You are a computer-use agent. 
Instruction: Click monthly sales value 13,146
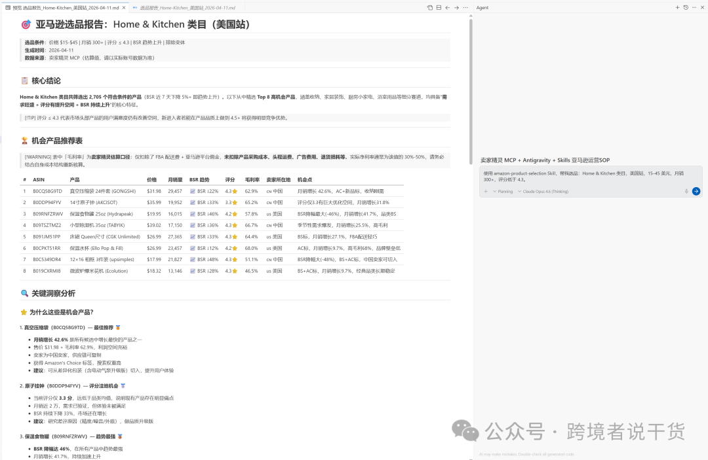(x=175, y=271)
